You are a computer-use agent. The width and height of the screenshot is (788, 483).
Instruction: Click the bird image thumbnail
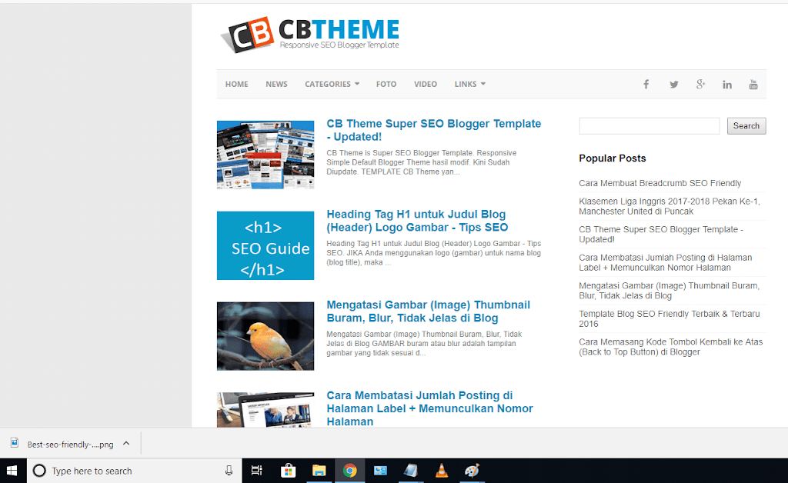[265, 335]
